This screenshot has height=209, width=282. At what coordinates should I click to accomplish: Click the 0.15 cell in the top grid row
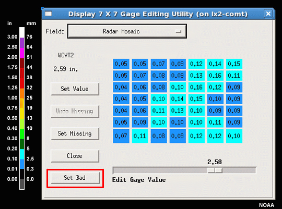(234, 64)
